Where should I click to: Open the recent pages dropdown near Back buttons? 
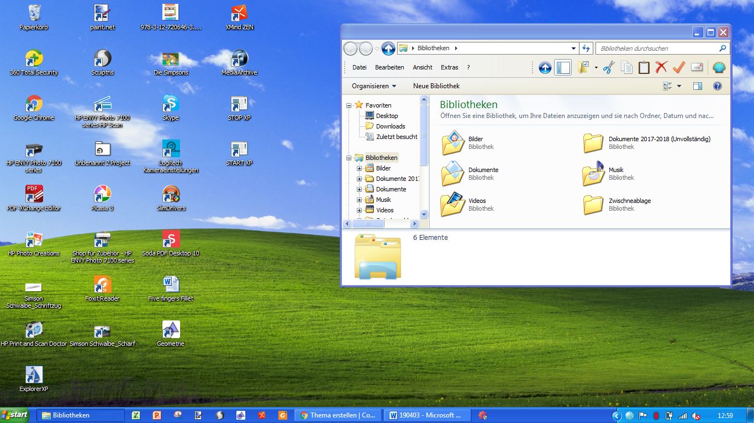[x=377, y=49]
